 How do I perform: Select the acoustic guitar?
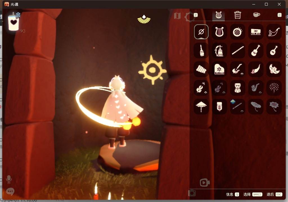click(x=256, y=50)
